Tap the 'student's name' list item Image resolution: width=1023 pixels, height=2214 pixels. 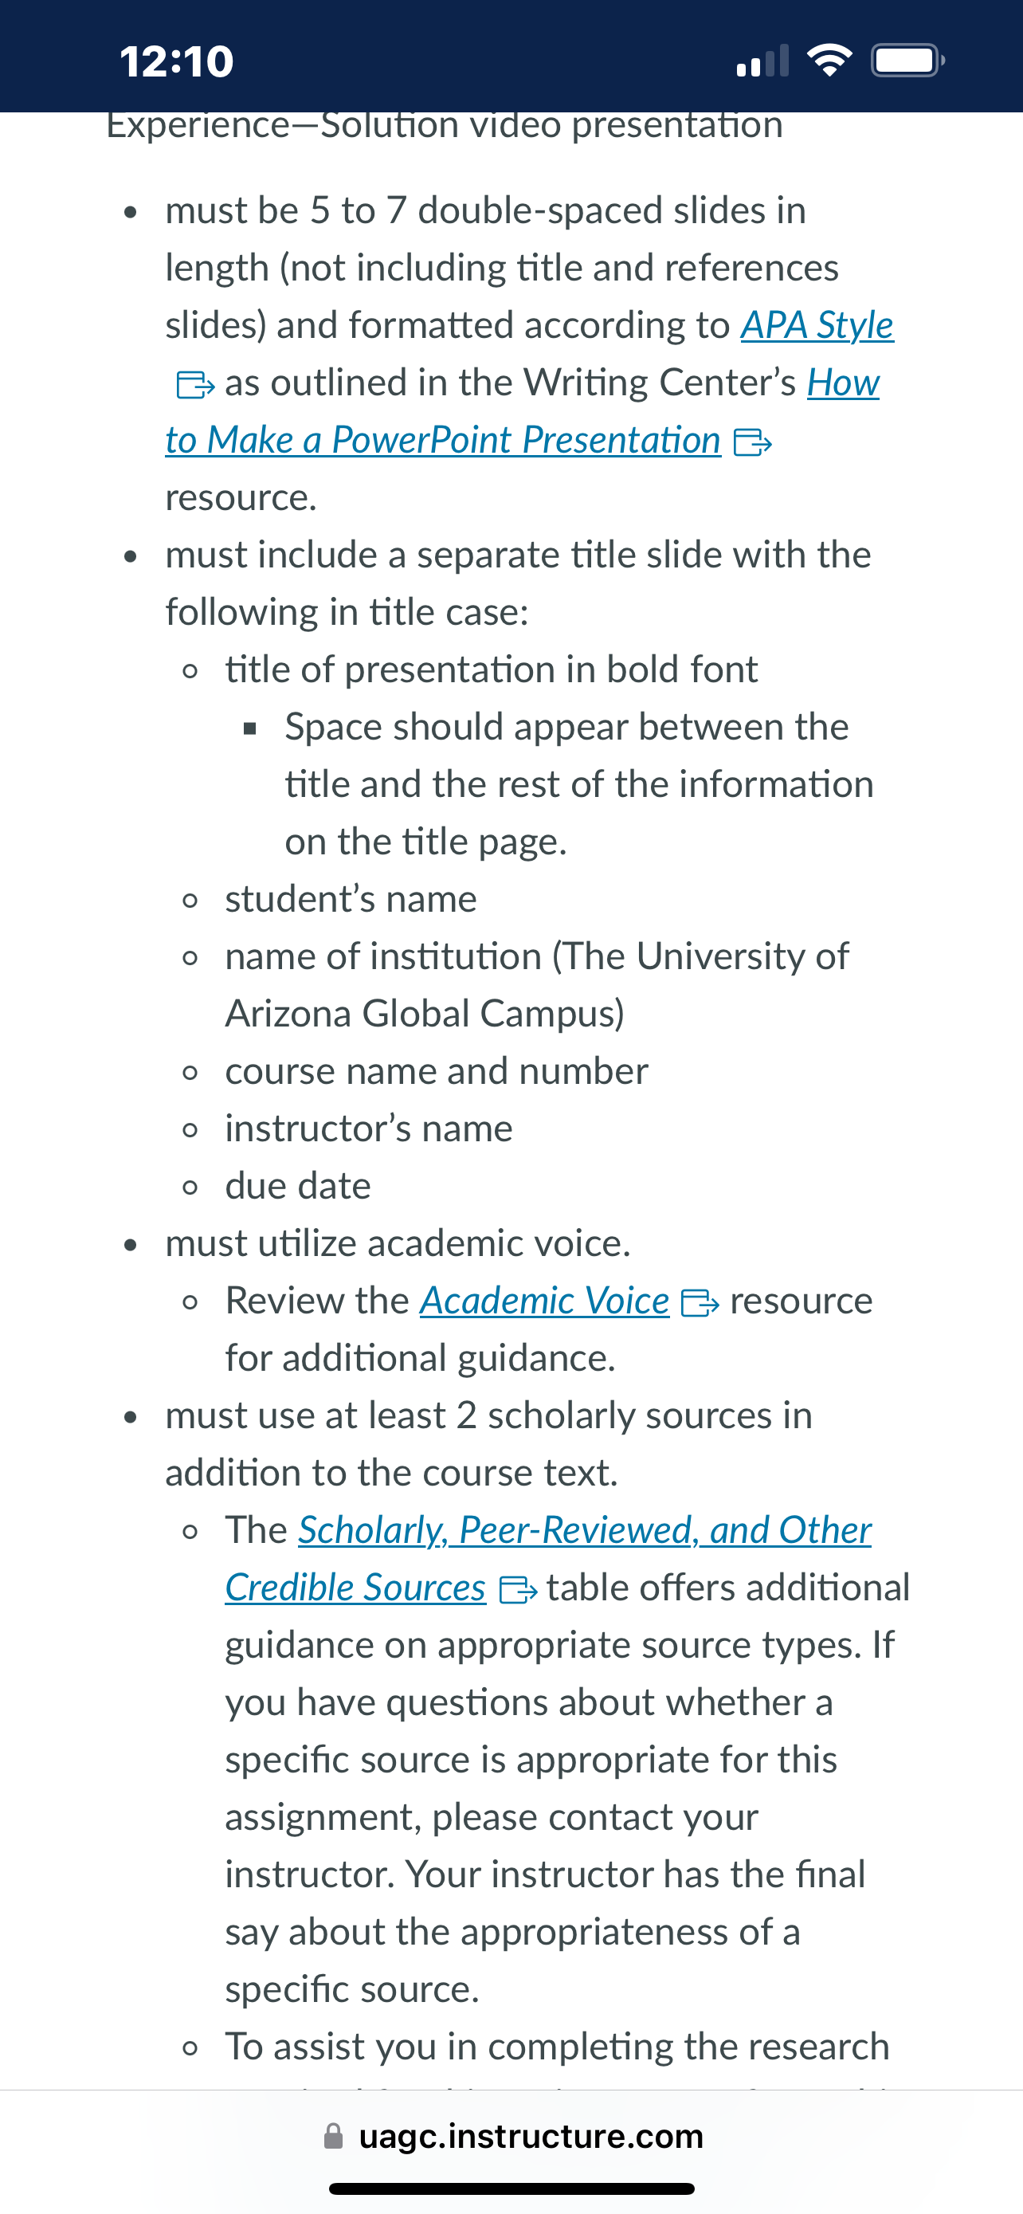(x=351, y=899)
